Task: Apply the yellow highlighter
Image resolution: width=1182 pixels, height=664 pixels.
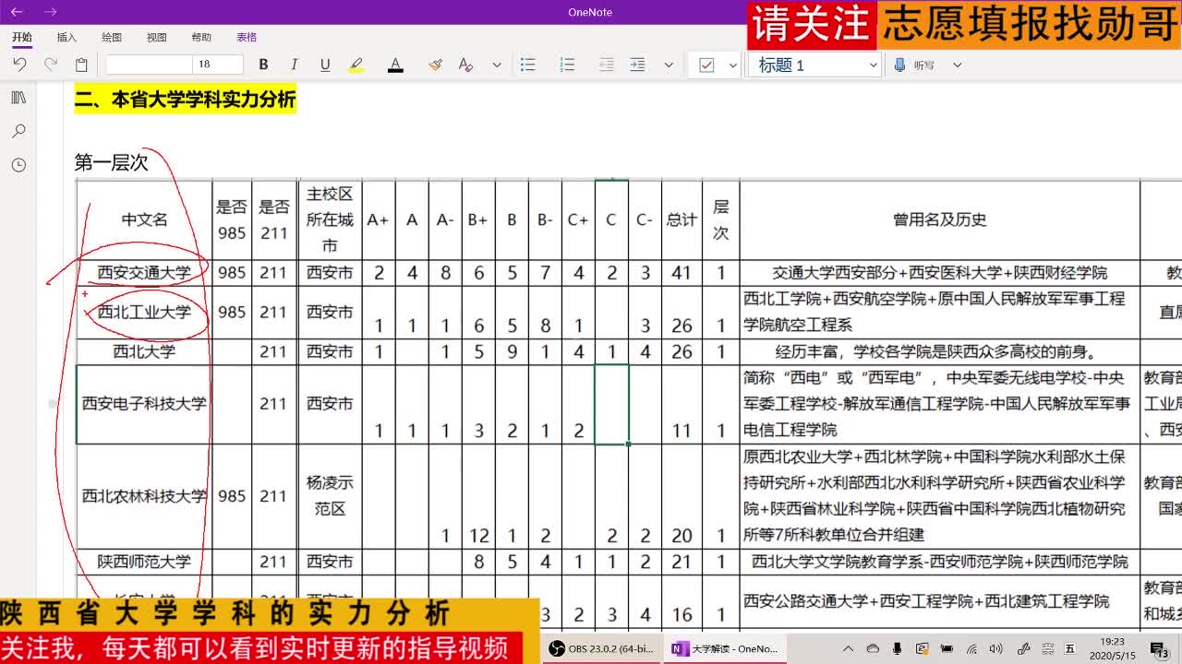Action: click(356, 65)
